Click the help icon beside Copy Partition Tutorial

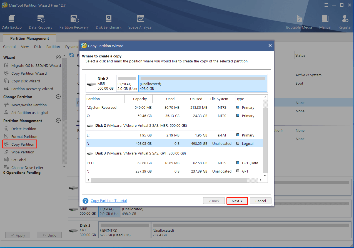pos(86,201)
